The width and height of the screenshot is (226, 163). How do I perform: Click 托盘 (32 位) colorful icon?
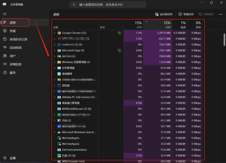coord(59,155)
